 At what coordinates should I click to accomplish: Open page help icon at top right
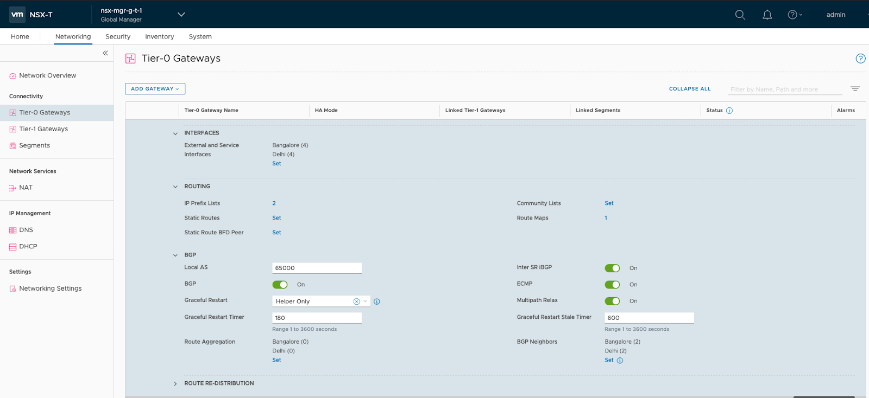click(x=860, y=59)
